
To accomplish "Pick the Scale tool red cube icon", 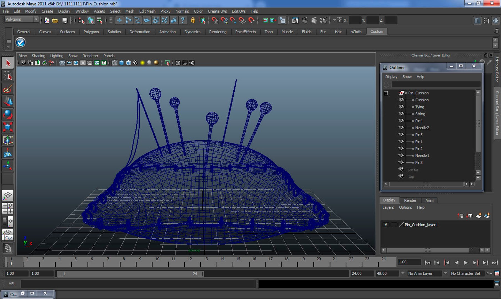I will (8, 127).
